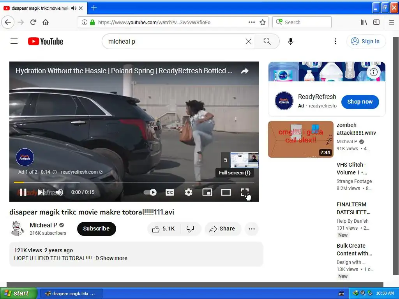399x299 pixels.
Task: Click the page vertical scrollbar
Action: [395, 156]
